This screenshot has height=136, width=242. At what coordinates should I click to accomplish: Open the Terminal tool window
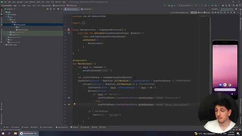coord(74,127)
